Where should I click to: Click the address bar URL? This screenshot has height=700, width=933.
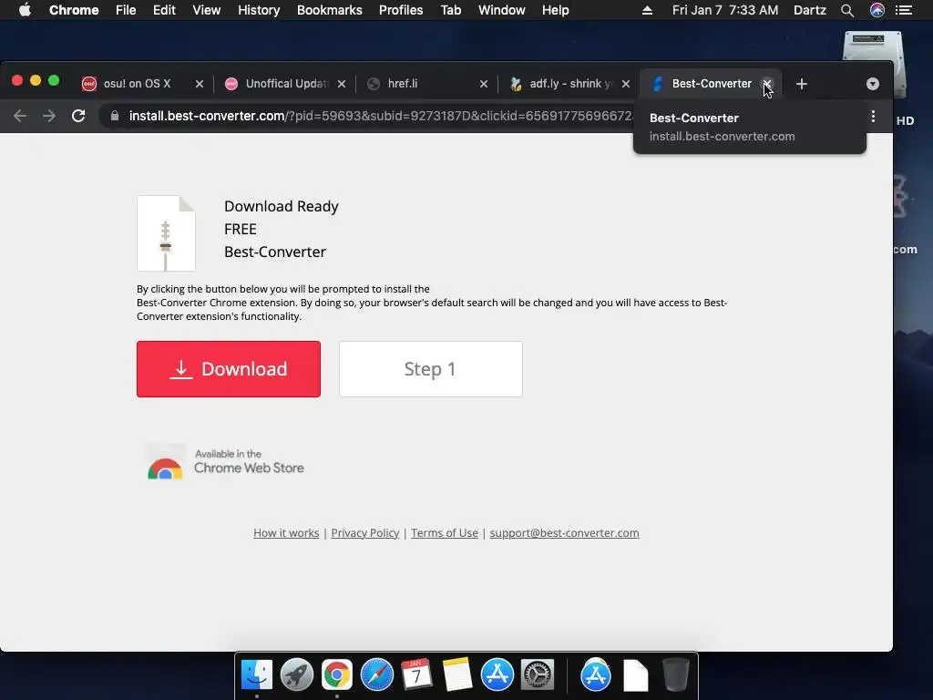click(381, 116)
